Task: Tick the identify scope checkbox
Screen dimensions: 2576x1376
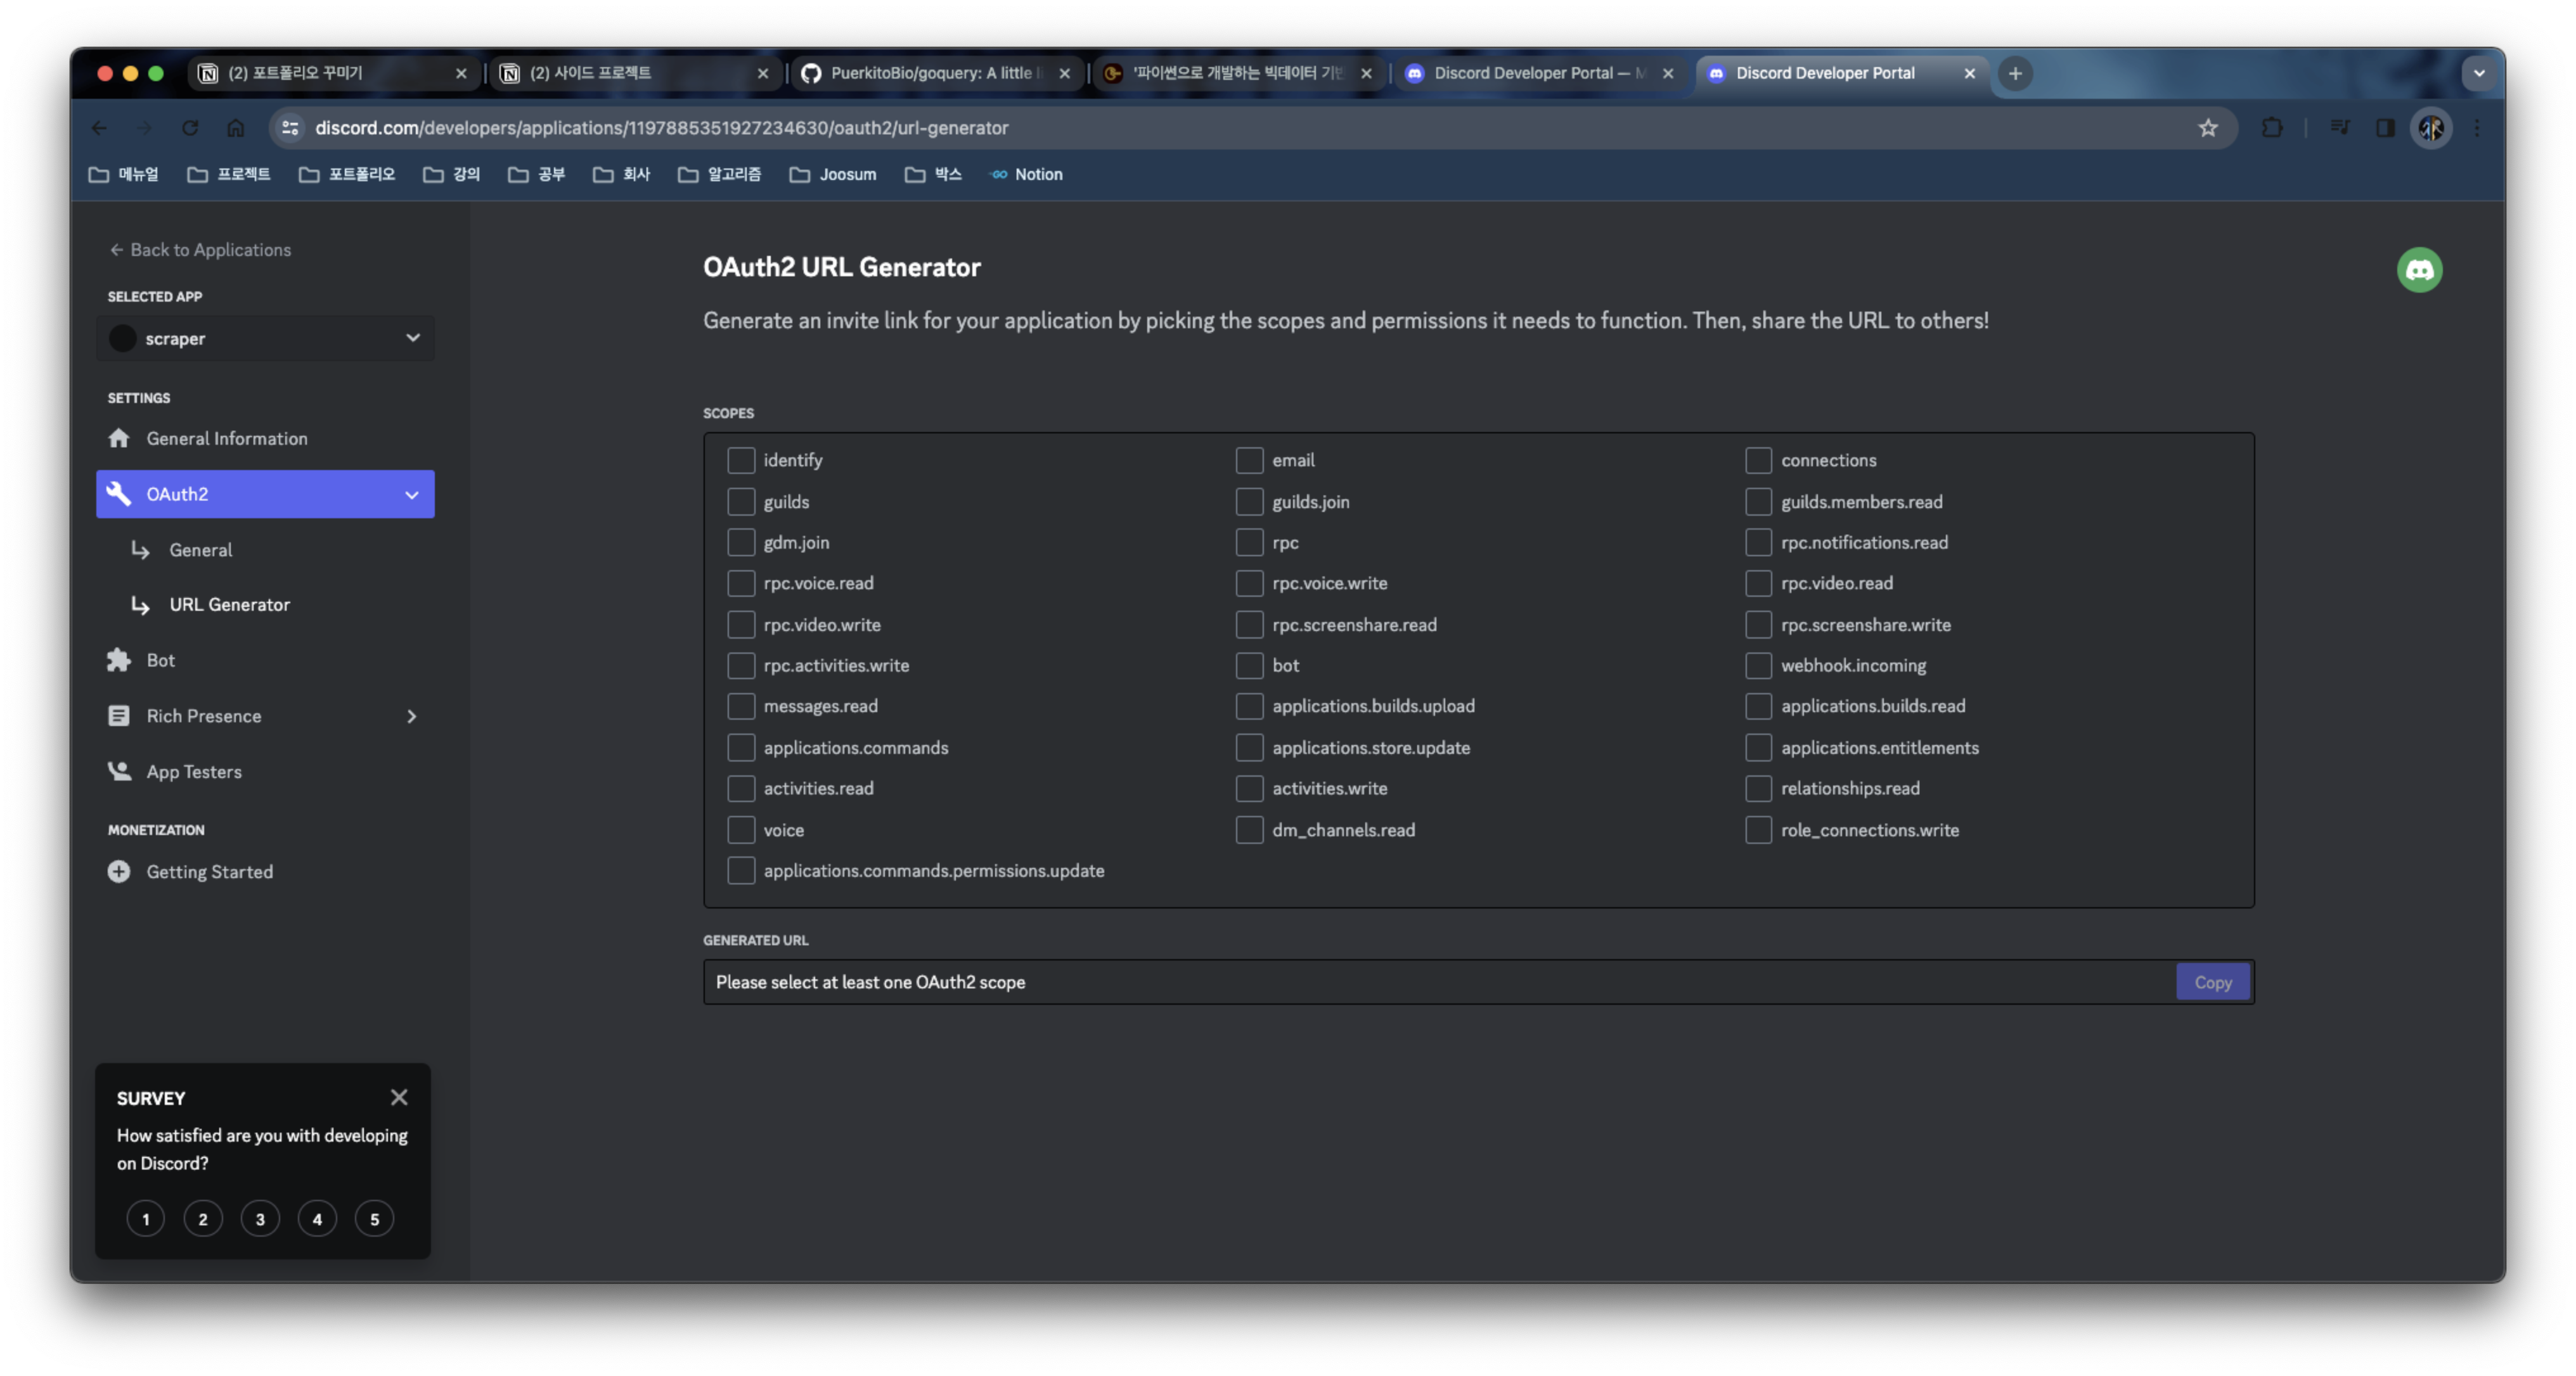Action: pyautogui.click(x=741, y=461)
